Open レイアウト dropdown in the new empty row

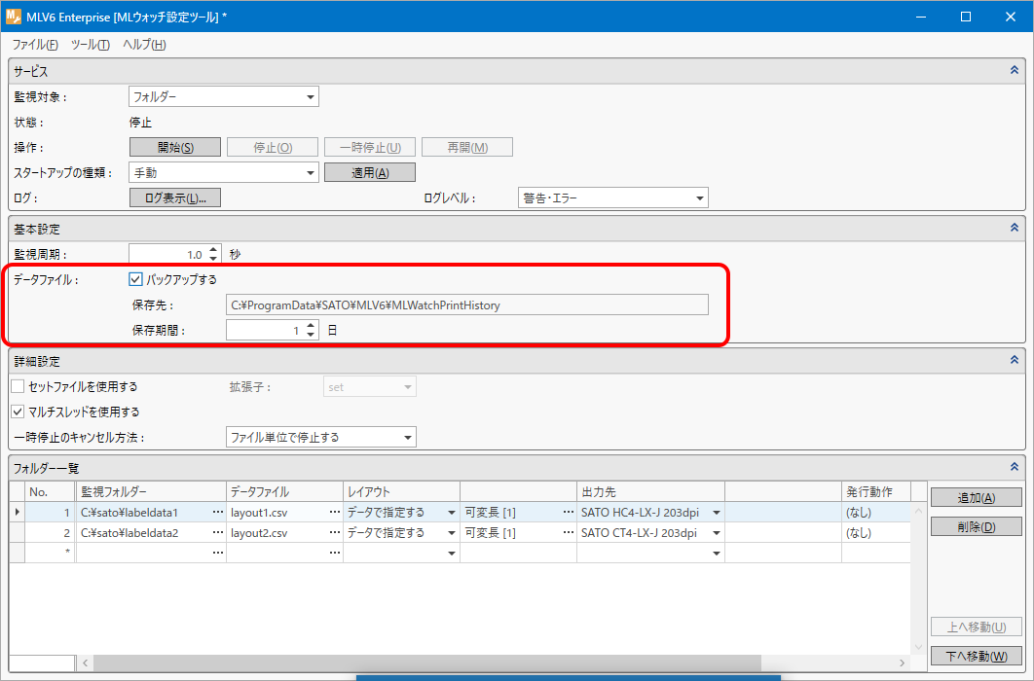(x=452, y=554)
